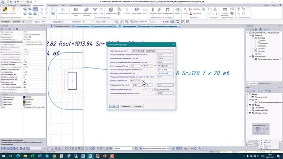Collapse the 3D-Виды tree node
Viewport: 283px width, 159px height.
pos(248,105)
